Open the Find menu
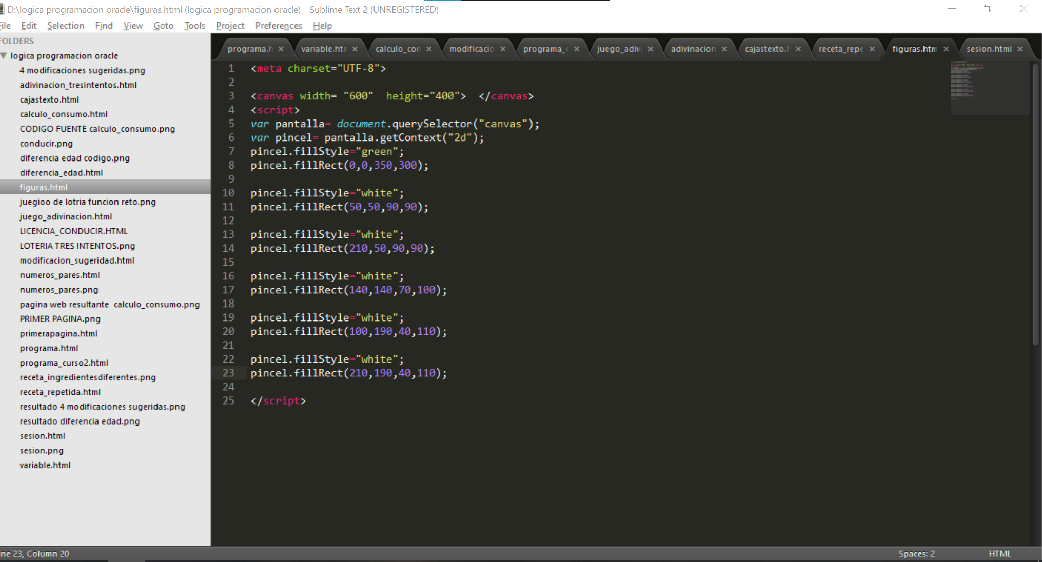 click(x=104, y=26)
